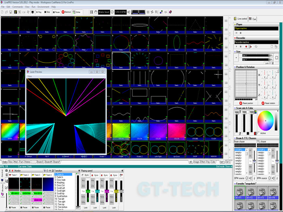Click the play icon in Recorder panel
This screenshot has height=212, width=283.
tap(237, 47)
